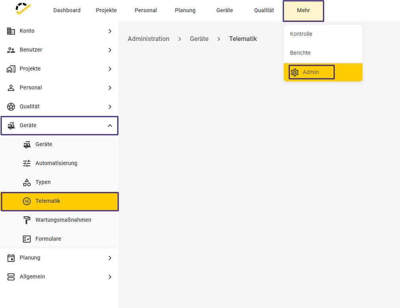Screen dimensions: 400x308
Task: Open the Dashboard tab
Action: 67,11
